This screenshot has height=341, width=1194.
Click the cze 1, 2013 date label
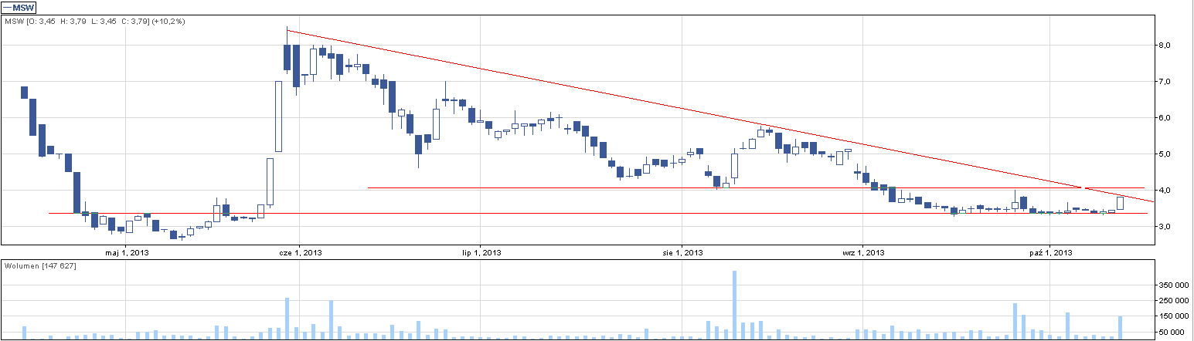click(x=299, y=252)
